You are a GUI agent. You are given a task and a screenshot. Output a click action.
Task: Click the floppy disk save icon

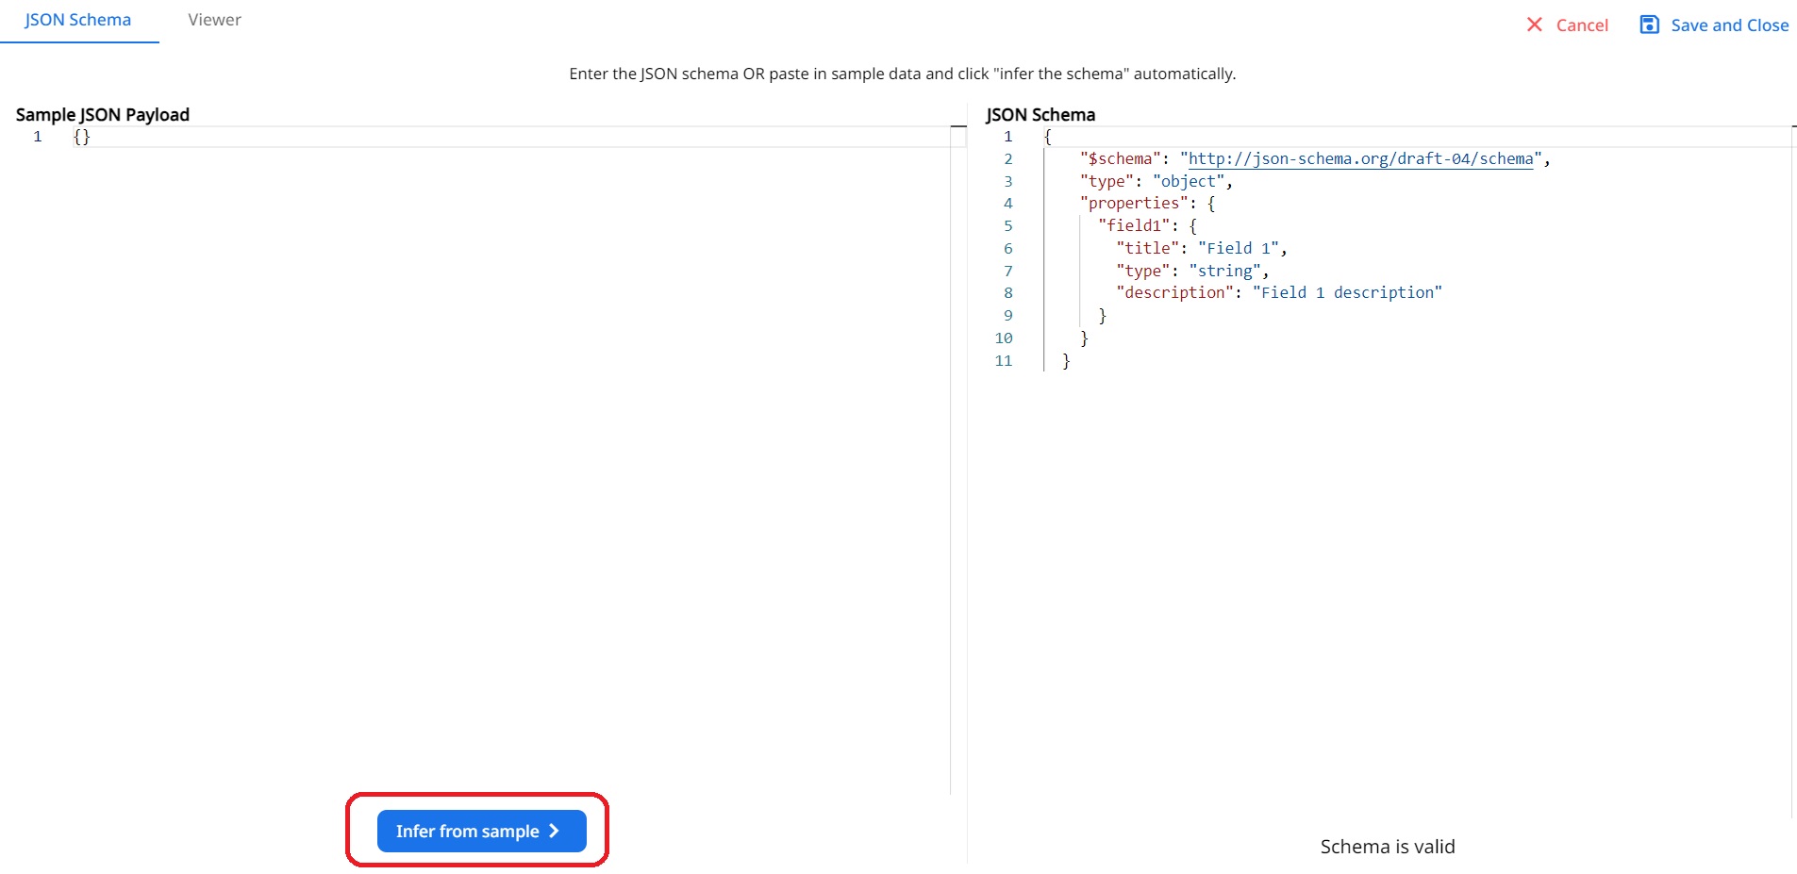pyautogui.click(x=1649, y=25)
